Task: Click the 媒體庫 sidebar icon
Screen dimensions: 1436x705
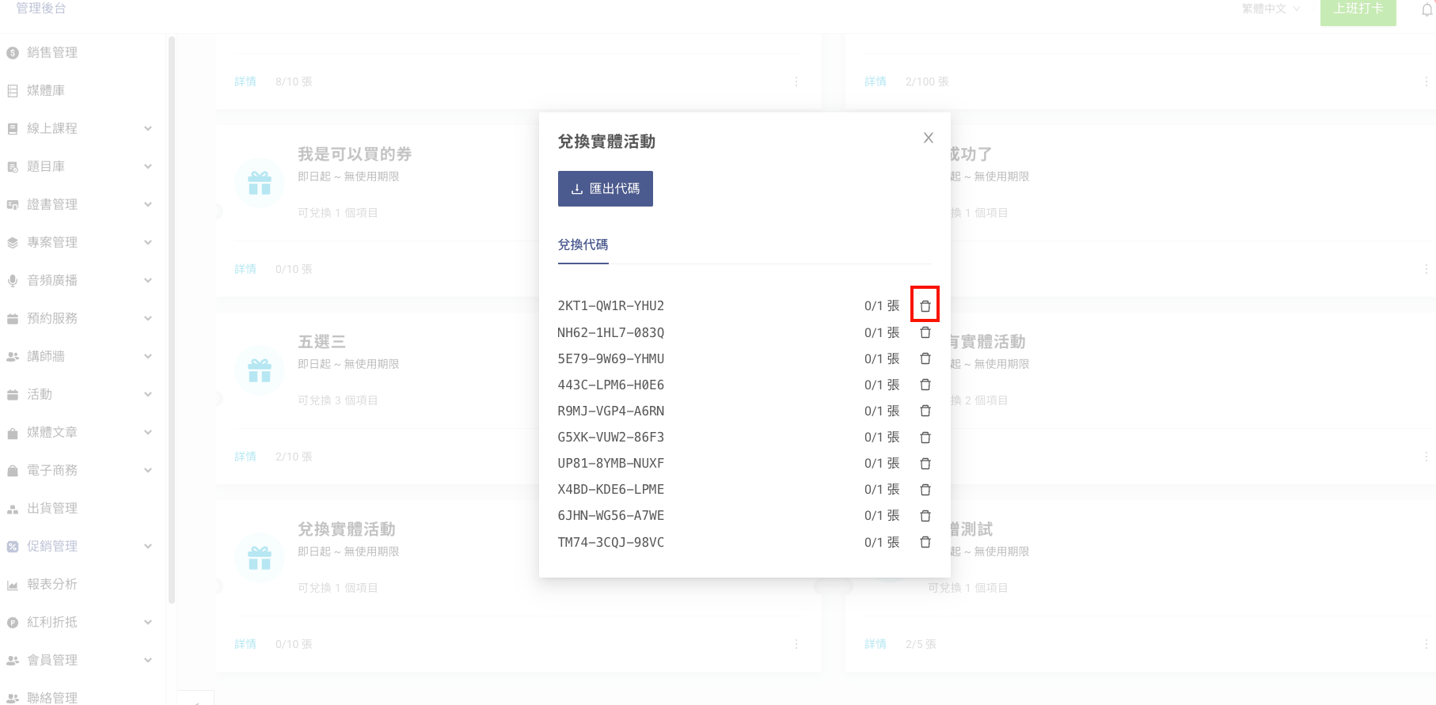Action: 13,91
